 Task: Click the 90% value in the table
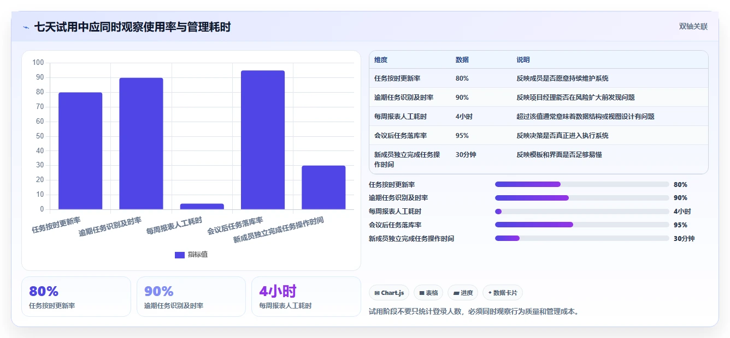(462, 98)
